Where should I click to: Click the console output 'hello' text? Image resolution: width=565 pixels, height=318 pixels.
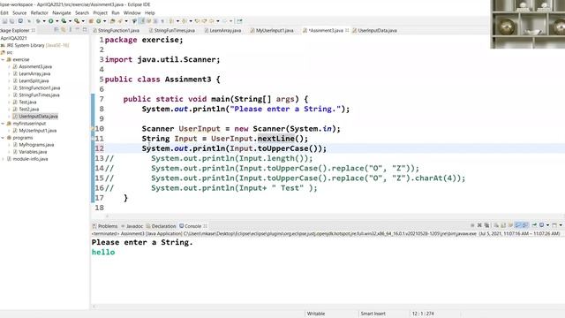click(103, 252)
